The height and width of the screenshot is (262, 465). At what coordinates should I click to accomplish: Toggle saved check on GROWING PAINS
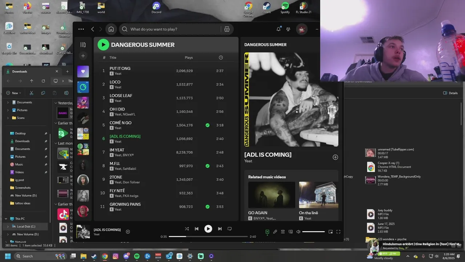pos(207,207)
